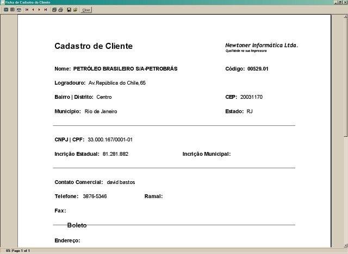348x254 pixels.
Task: Open report file with folder icon
Action: (76, 10)
